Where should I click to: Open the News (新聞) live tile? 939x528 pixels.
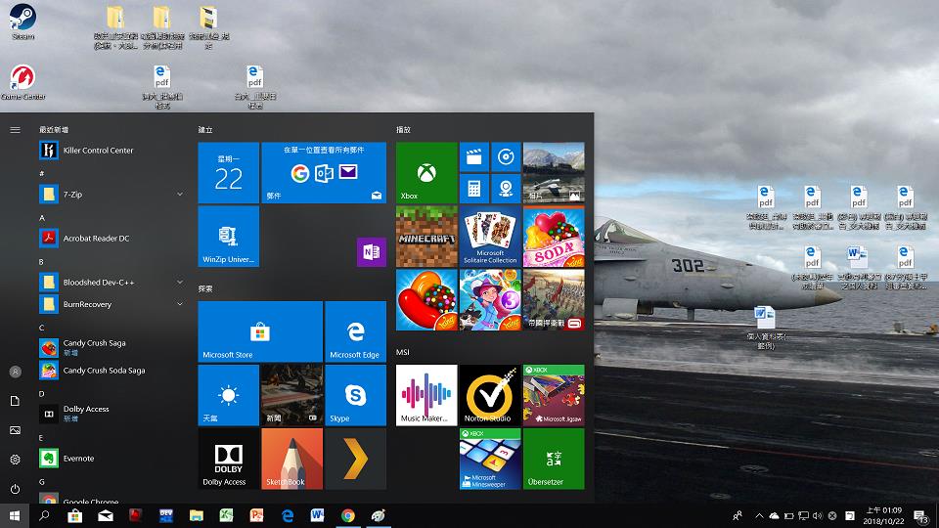(291, 395)
